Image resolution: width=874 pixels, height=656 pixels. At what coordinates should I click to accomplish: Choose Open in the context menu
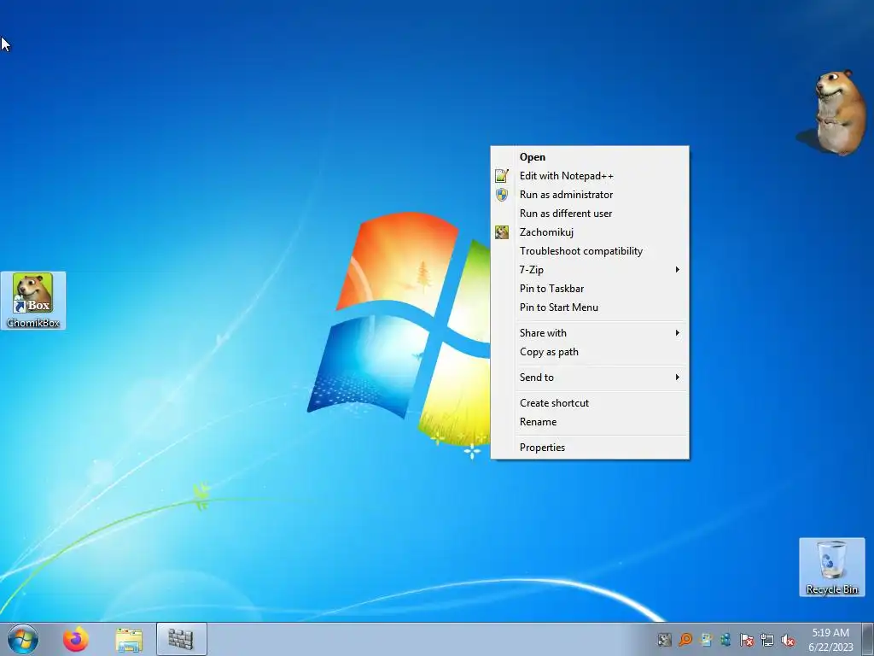590,157
